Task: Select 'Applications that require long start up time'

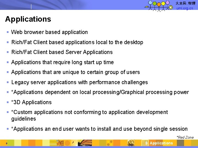Action: click(x=62, y=62)
